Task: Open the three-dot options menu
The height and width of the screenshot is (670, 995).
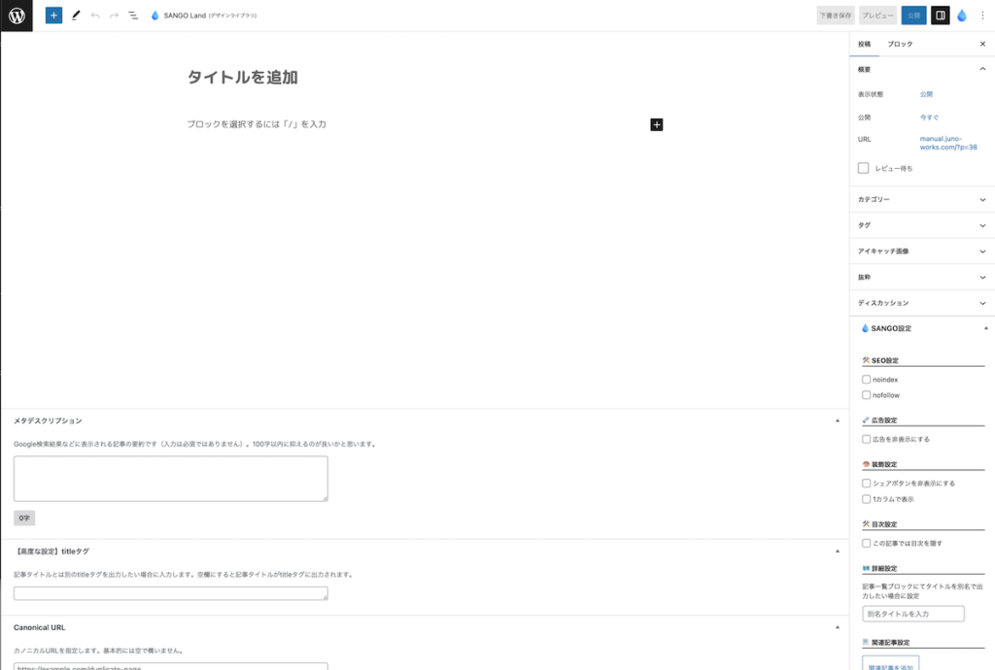Action: pos(982,16)
